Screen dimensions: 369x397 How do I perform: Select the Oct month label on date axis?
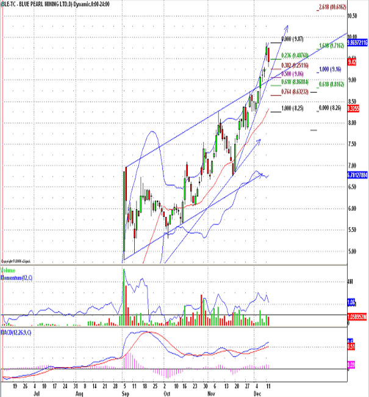(167, 394)
